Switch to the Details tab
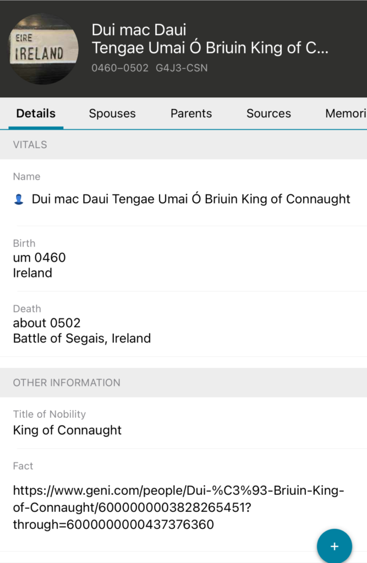The height and width of the screenshot is (563, 367). click(x=36, y=114)
